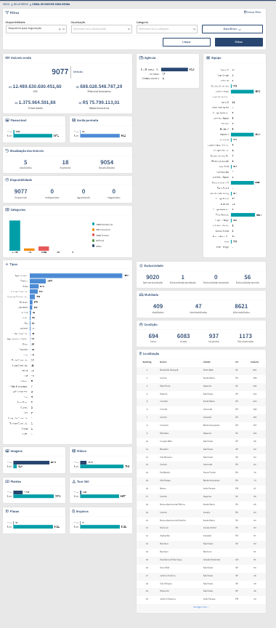
Task: Open the Disponibilidade filter dropdown
Action: pos(36,29)
